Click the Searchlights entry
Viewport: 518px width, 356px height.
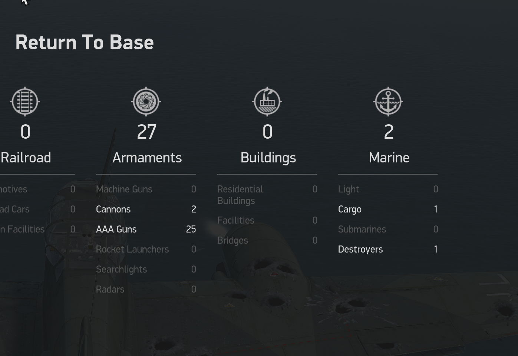coord(122,269)
